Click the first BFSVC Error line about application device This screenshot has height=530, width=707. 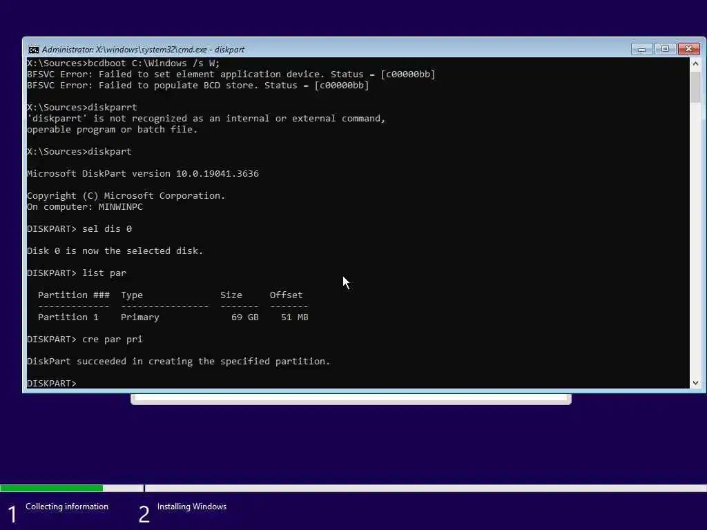231,75
